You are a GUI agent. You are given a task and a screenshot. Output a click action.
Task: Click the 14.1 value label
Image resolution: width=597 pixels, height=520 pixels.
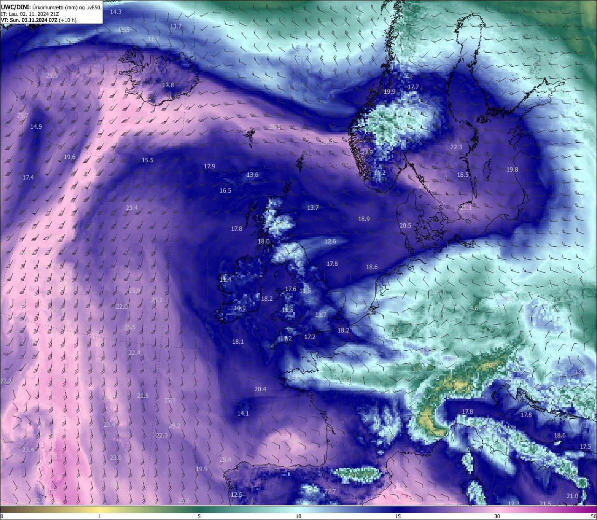click(243, 413)
